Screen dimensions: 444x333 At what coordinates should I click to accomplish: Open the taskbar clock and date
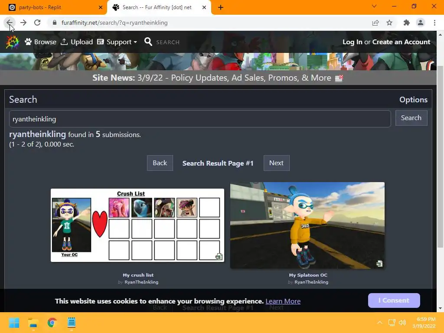(424, 323)
